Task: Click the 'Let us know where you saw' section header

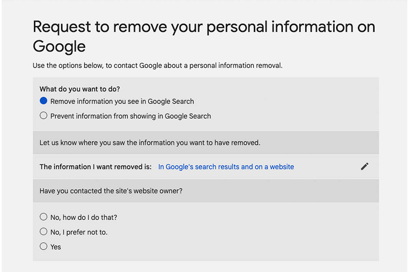Action: pos(150,143)
